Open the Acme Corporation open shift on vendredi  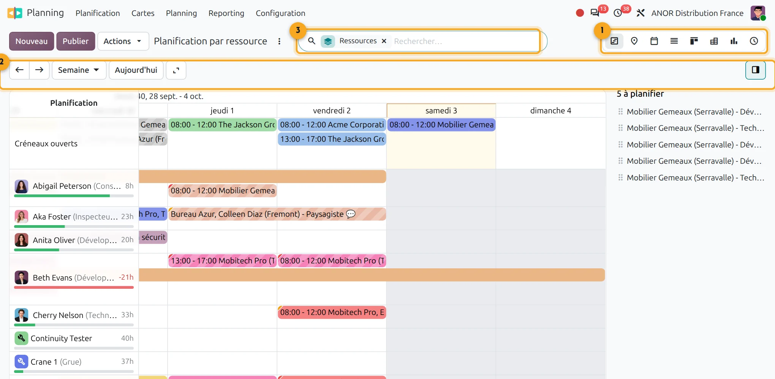(x=332, y=125)
